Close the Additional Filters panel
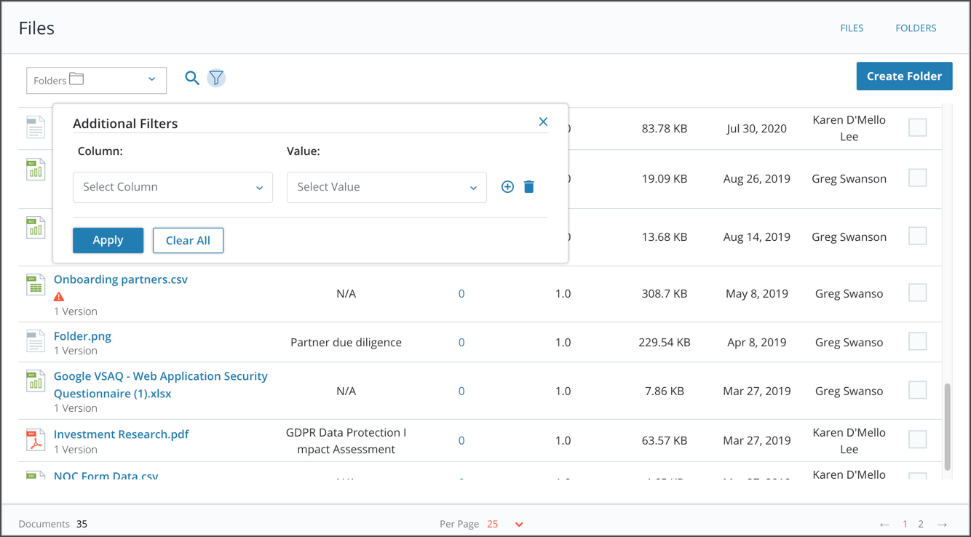The height and width of the screenshot is (537, 971). tap(543, 122)
